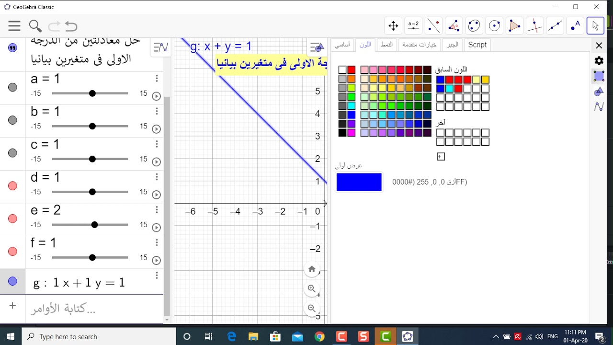Open more options for b = 1

(x=157, y=111)
